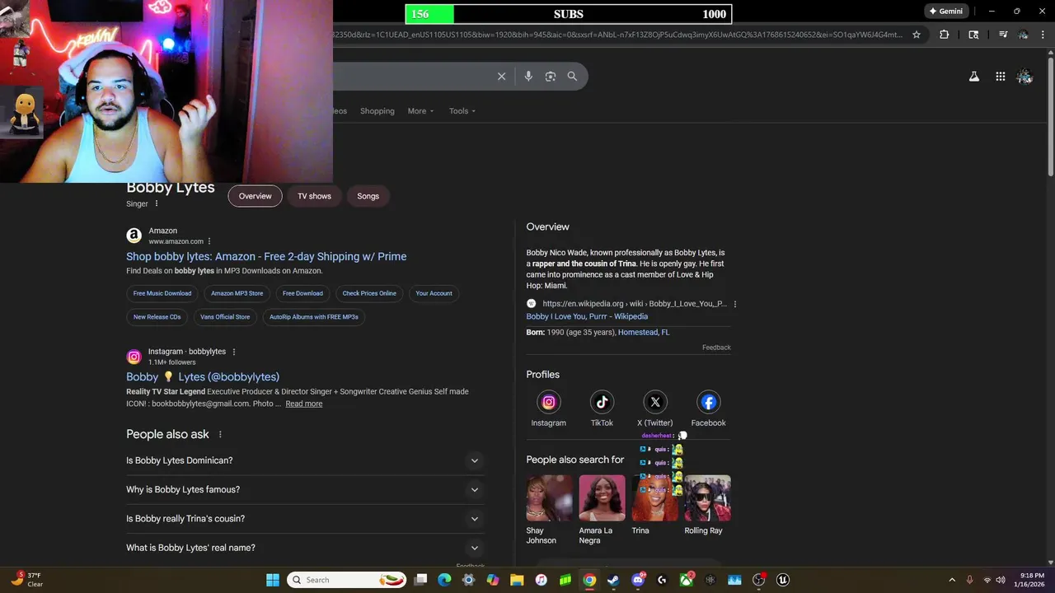Expand "Is Bobby Lytes Dominican?" question
The image size is (1055, 593).
(304, 460)
